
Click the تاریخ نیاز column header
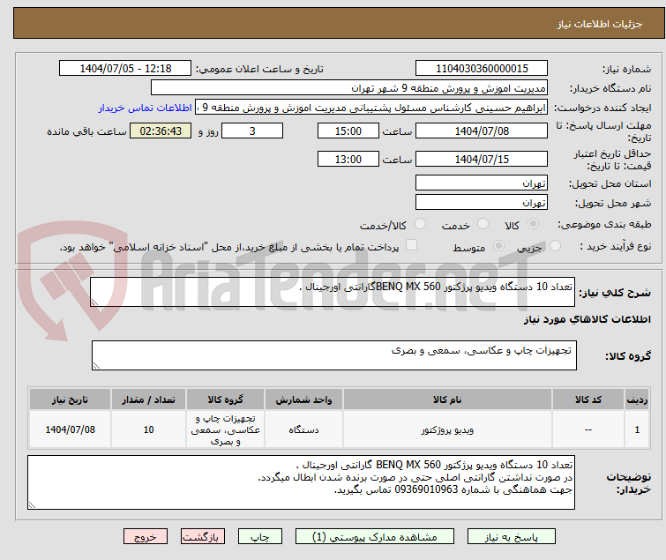(70, 399)
